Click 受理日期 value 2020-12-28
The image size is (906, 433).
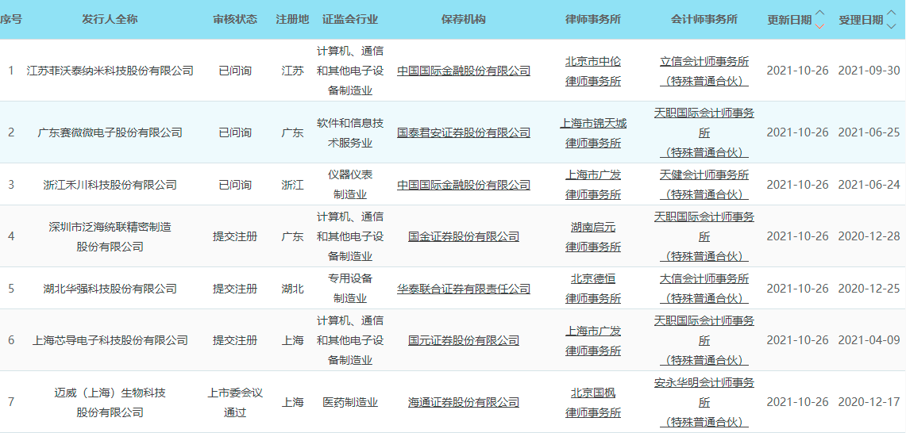[x=869, y=236]
